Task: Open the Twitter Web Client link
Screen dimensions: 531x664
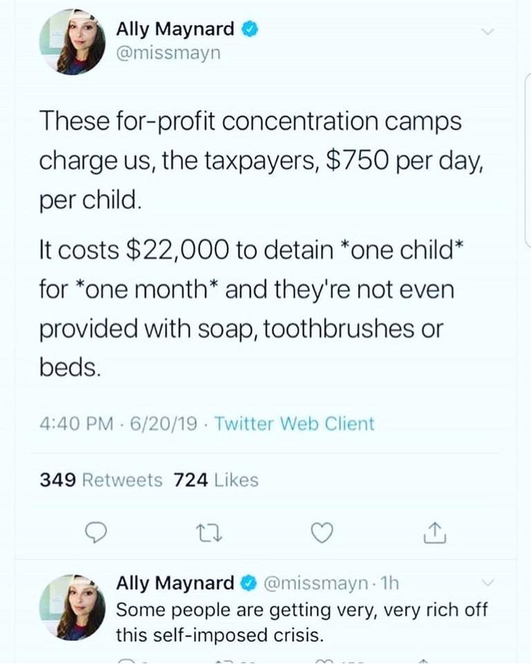Action: click(295, 423)
